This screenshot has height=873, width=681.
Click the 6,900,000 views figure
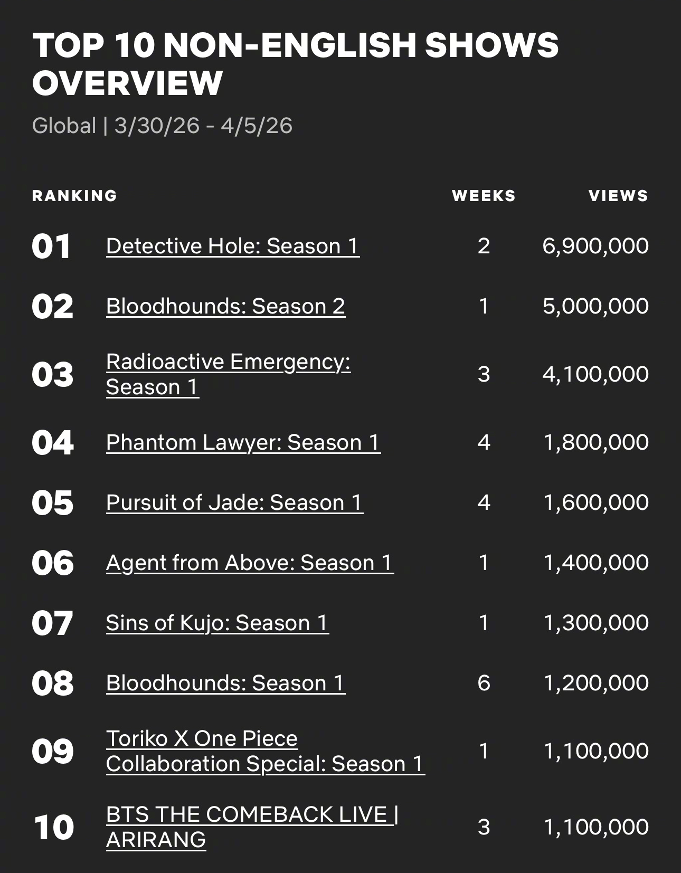(x=595, y=246)
